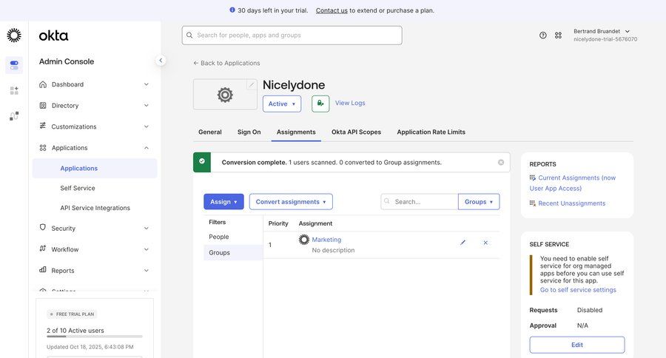Focus the assignments Search field
Screen dimensions: 666x358
coord(420,202)
